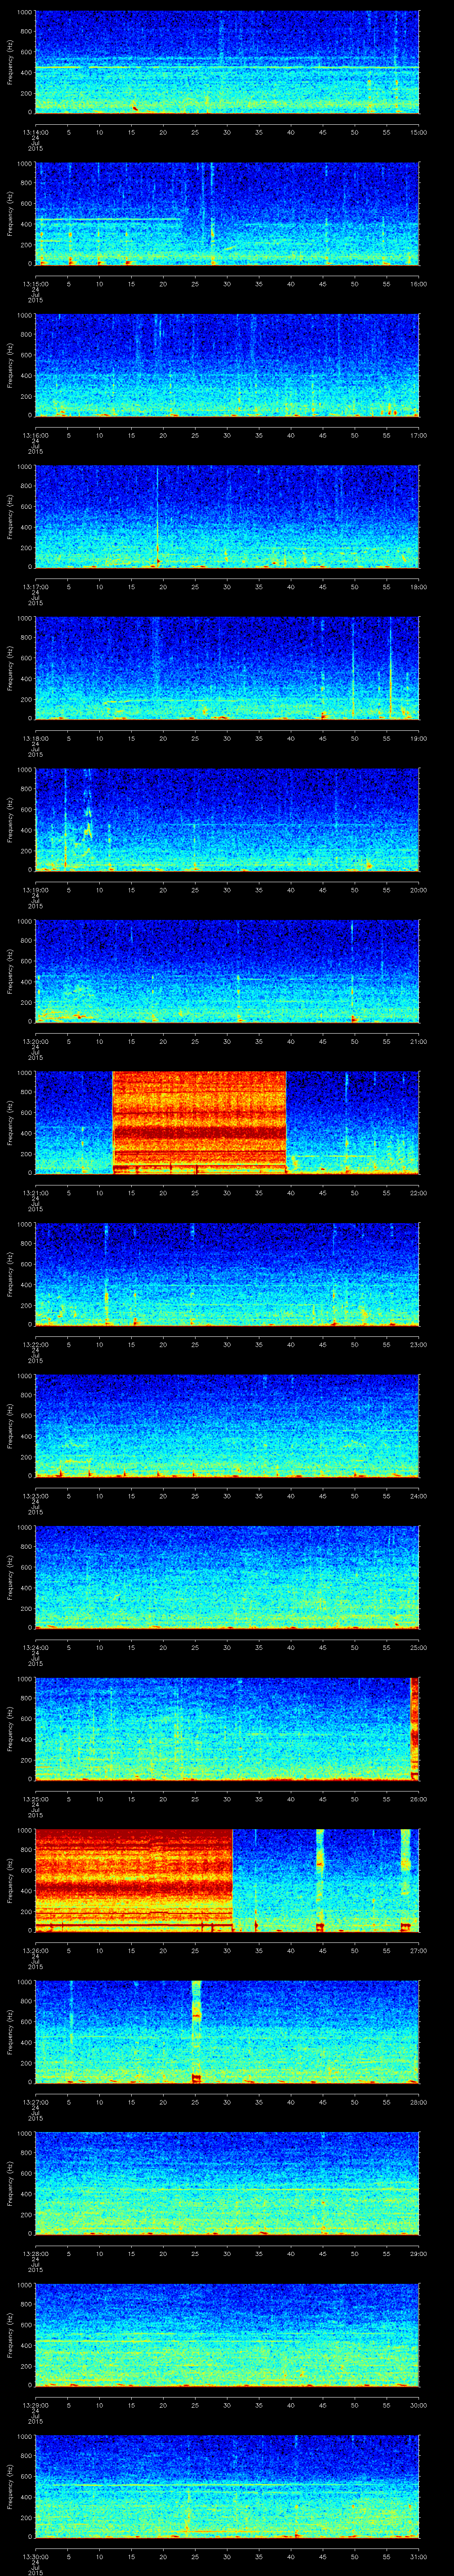The width and height of the screenshot is (454, 2576).
Task: Click the Frequency (Hz) axis label of 13:14:00 spectrogram
Action: 11,62
